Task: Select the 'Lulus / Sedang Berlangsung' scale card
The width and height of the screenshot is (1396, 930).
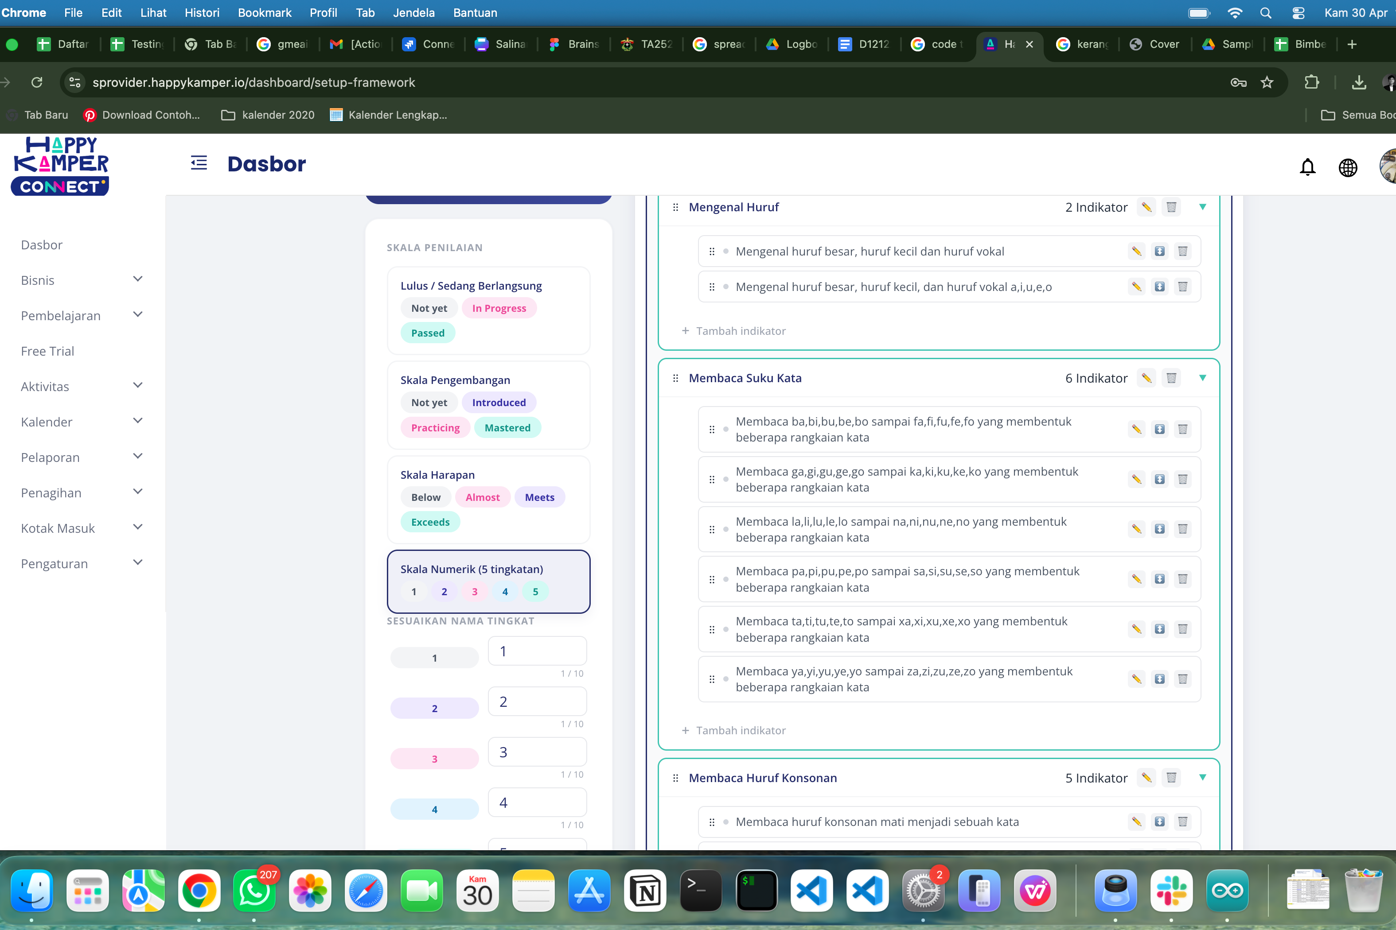Action: pos(488,310)
